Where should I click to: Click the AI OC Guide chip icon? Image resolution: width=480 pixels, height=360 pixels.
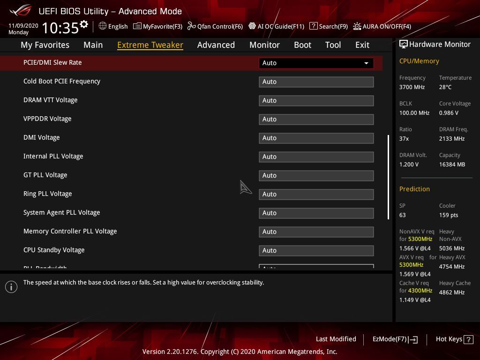pyautogui.click(x=252, y=26)
